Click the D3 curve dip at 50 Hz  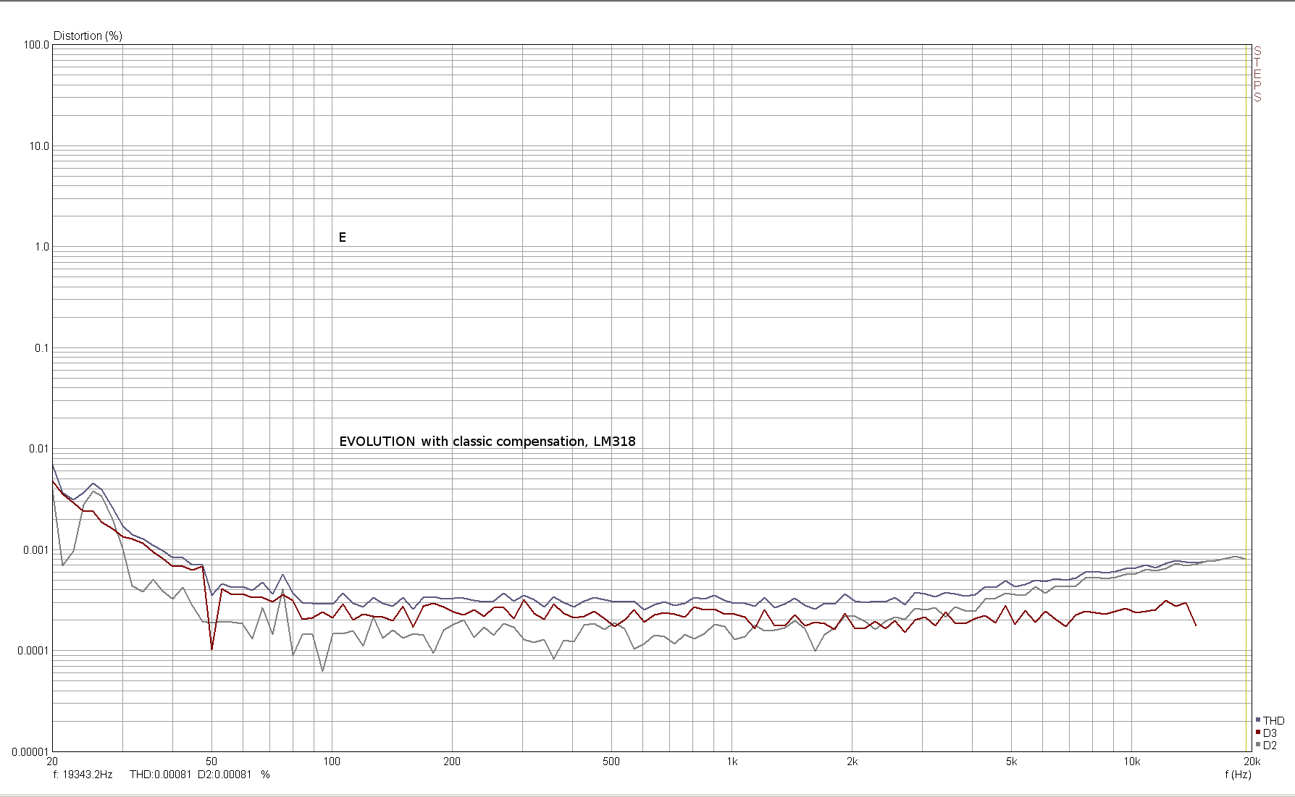pos(211,649)
